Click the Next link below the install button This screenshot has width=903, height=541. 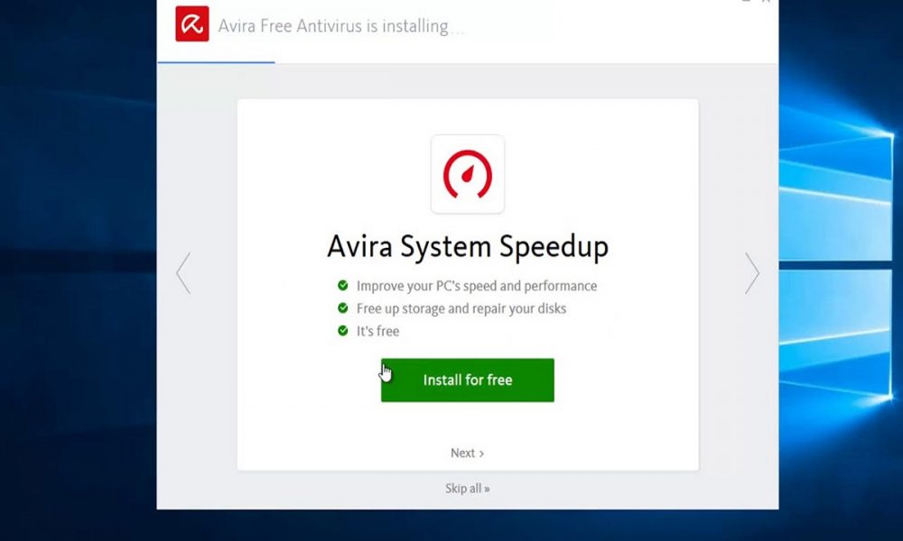click(463, 453)
